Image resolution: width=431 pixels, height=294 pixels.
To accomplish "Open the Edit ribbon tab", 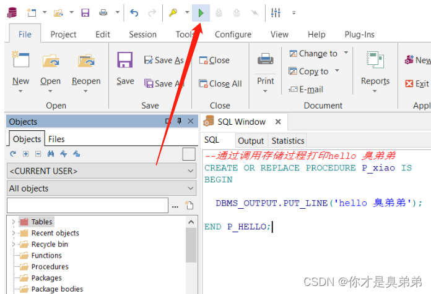I will click(x=103, y=35).
